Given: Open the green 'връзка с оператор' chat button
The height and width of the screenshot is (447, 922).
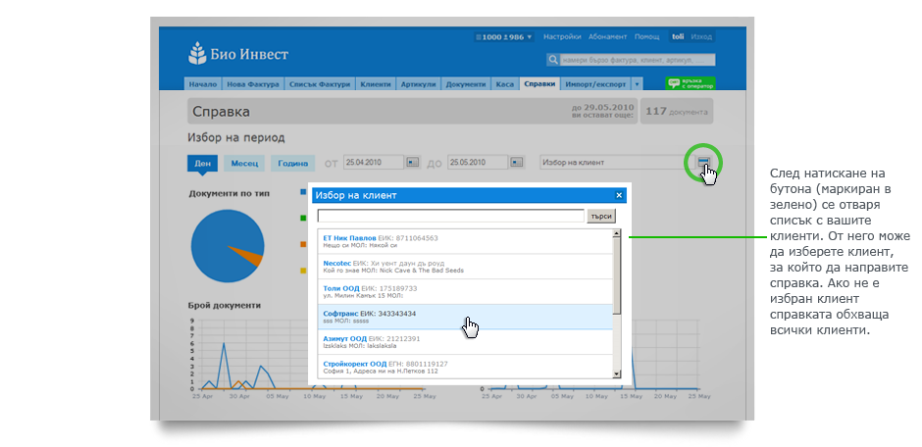Looking at the screenshot, I should [691, 84].
